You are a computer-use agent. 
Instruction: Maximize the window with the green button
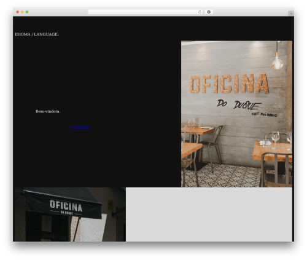coord(27,12)
